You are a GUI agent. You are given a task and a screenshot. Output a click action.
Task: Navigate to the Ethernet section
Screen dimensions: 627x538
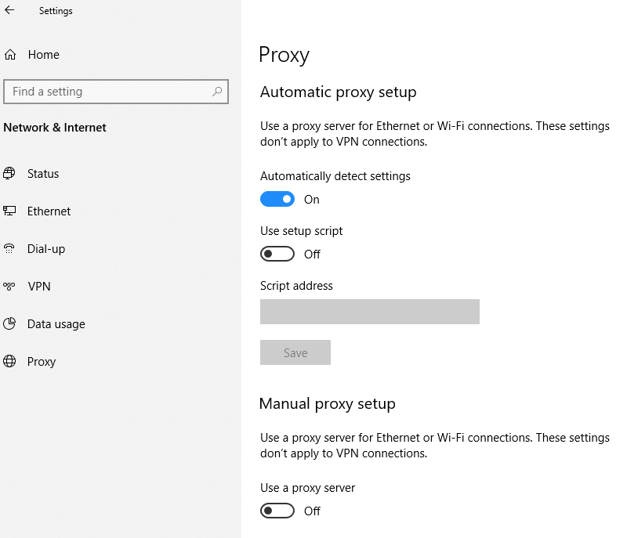click(47, 211)
